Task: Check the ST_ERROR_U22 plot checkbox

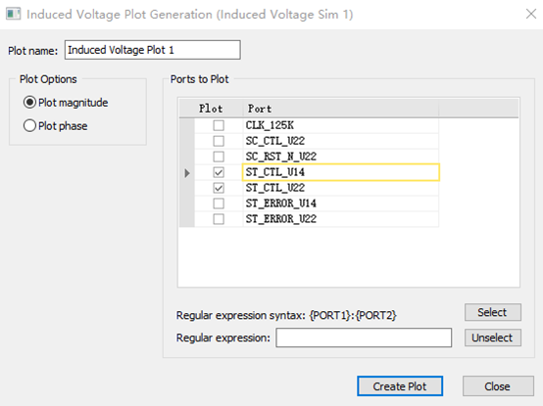Action: click(x=219, y=219)
